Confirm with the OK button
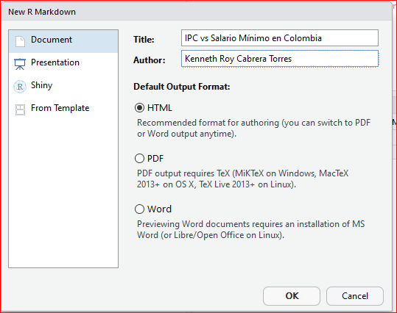The height and width of the screenshot is (313, 397). pyautogui.click(x=292, y=296)
